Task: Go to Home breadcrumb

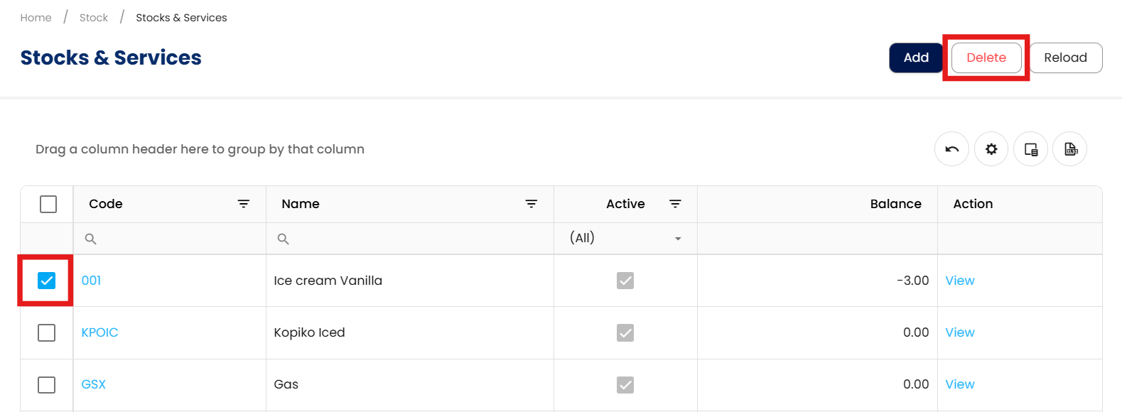Action: coord(36,18)
